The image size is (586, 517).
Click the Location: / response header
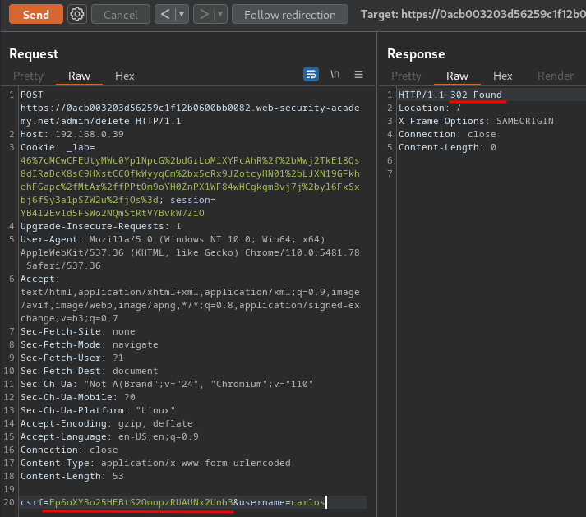[x=430, y=108]
